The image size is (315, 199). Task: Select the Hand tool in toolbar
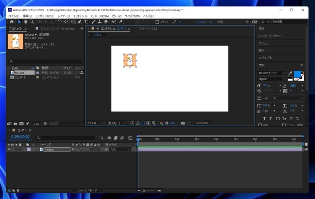(25, 22)
